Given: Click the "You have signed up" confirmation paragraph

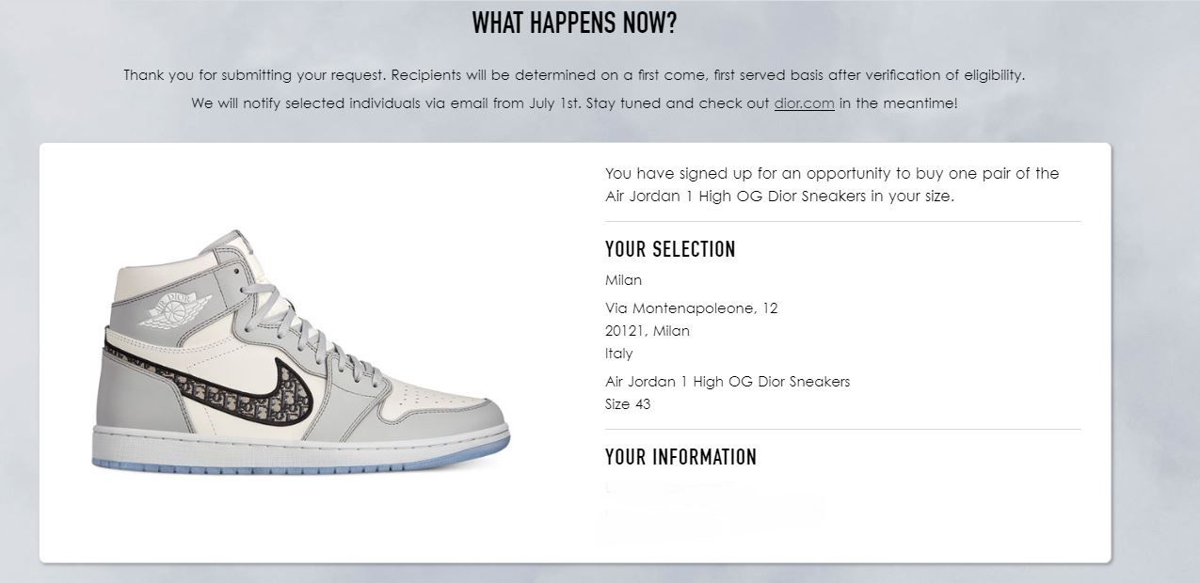Looking at the screenshot, I should (x=832, y=185).
